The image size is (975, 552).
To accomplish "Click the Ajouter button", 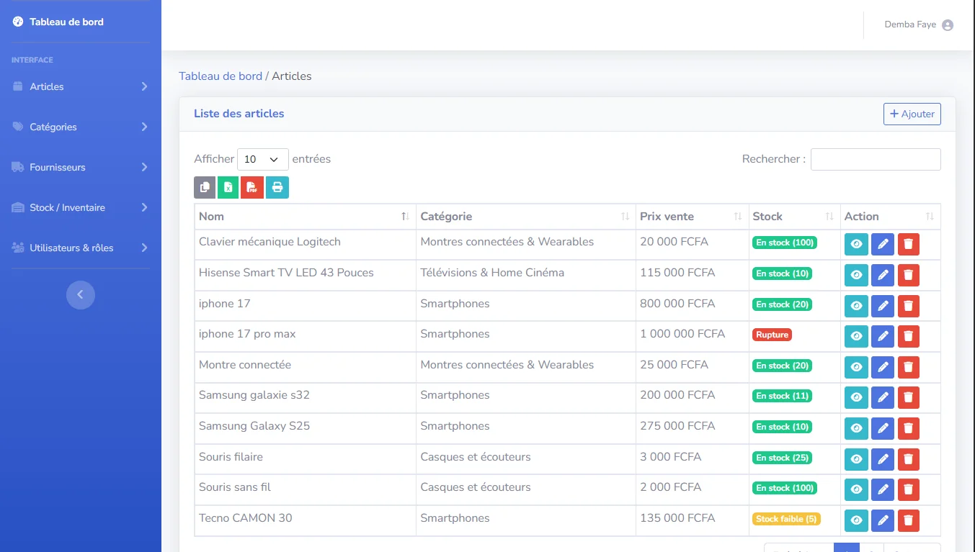I will coord(912,114).
